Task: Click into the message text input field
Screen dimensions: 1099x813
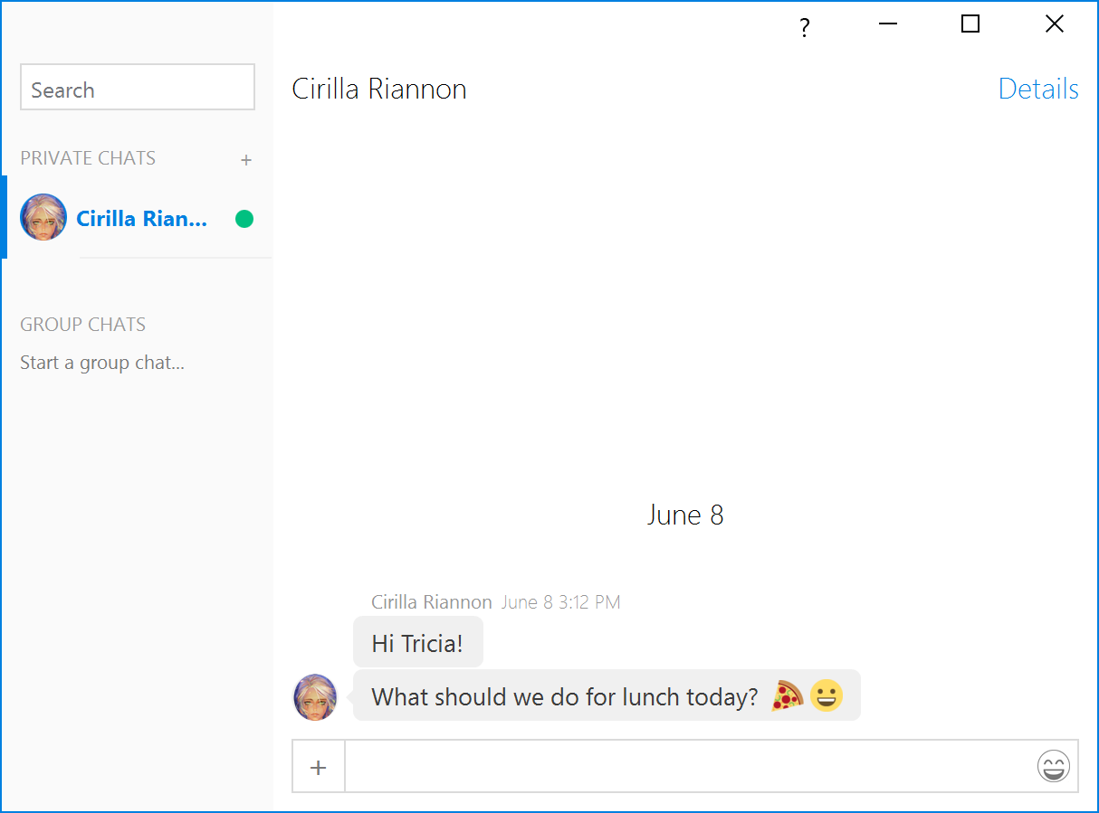Action: coord(690,767)
